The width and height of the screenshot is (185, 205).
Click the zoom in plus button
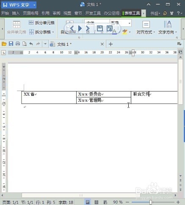[178, 202]
